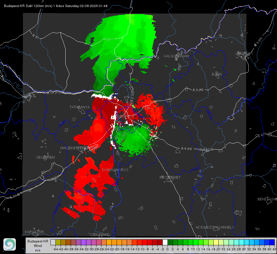This screenshot has width=277, height=254.
Task: Click the KECSKEMÉT city label
Action: pyautogui.click(x=170, y=178)
